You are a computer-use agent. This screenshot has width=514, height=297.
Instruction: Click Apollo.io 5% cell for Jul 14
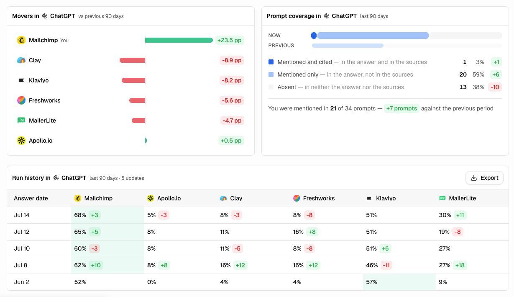click(180, 215)
